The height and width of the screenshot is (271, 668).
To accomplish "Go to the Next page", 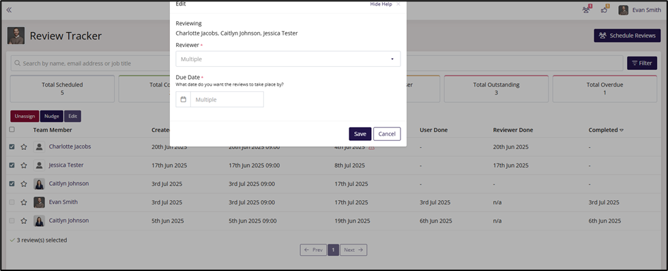I will coord(353,250).
